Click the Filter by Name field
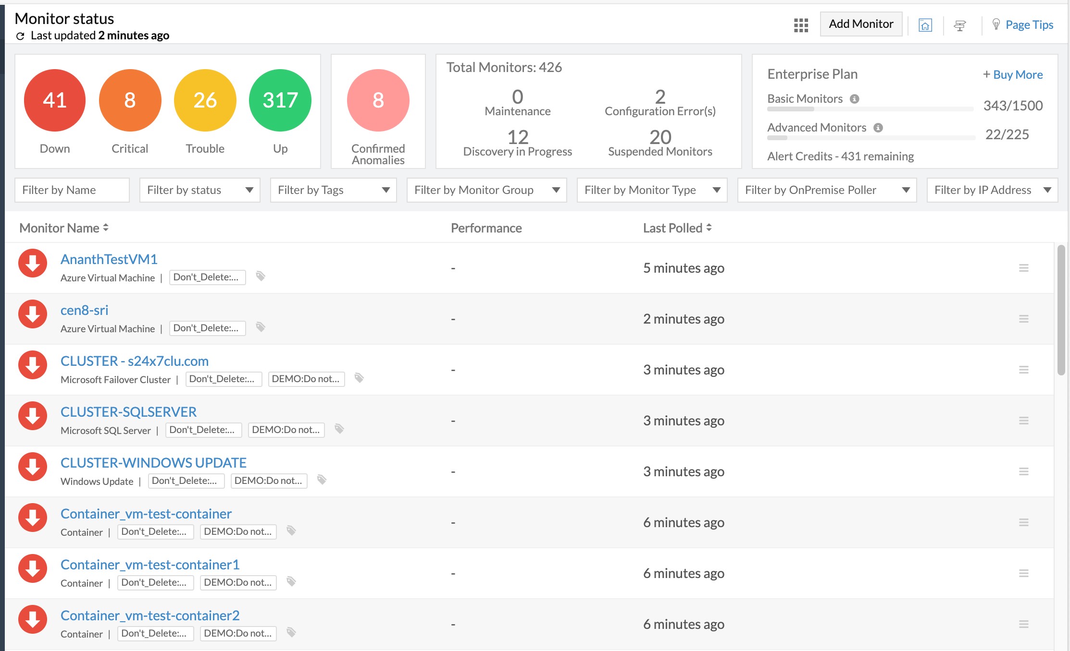Viewport: 1070px width, 651px height. 72,190
